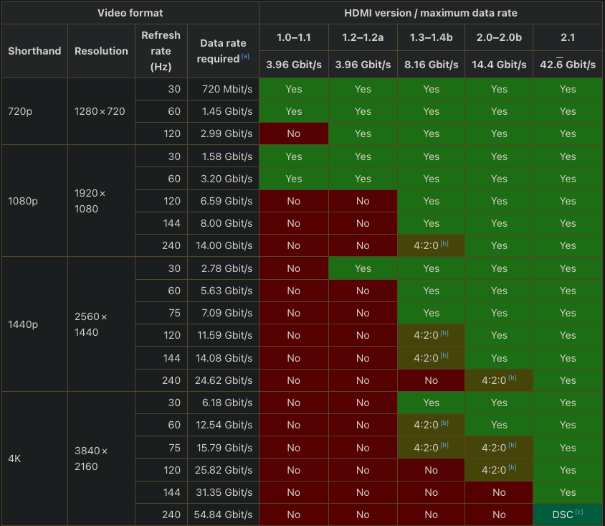Click the HDMI version / maximum data rate header

point(431,12)
